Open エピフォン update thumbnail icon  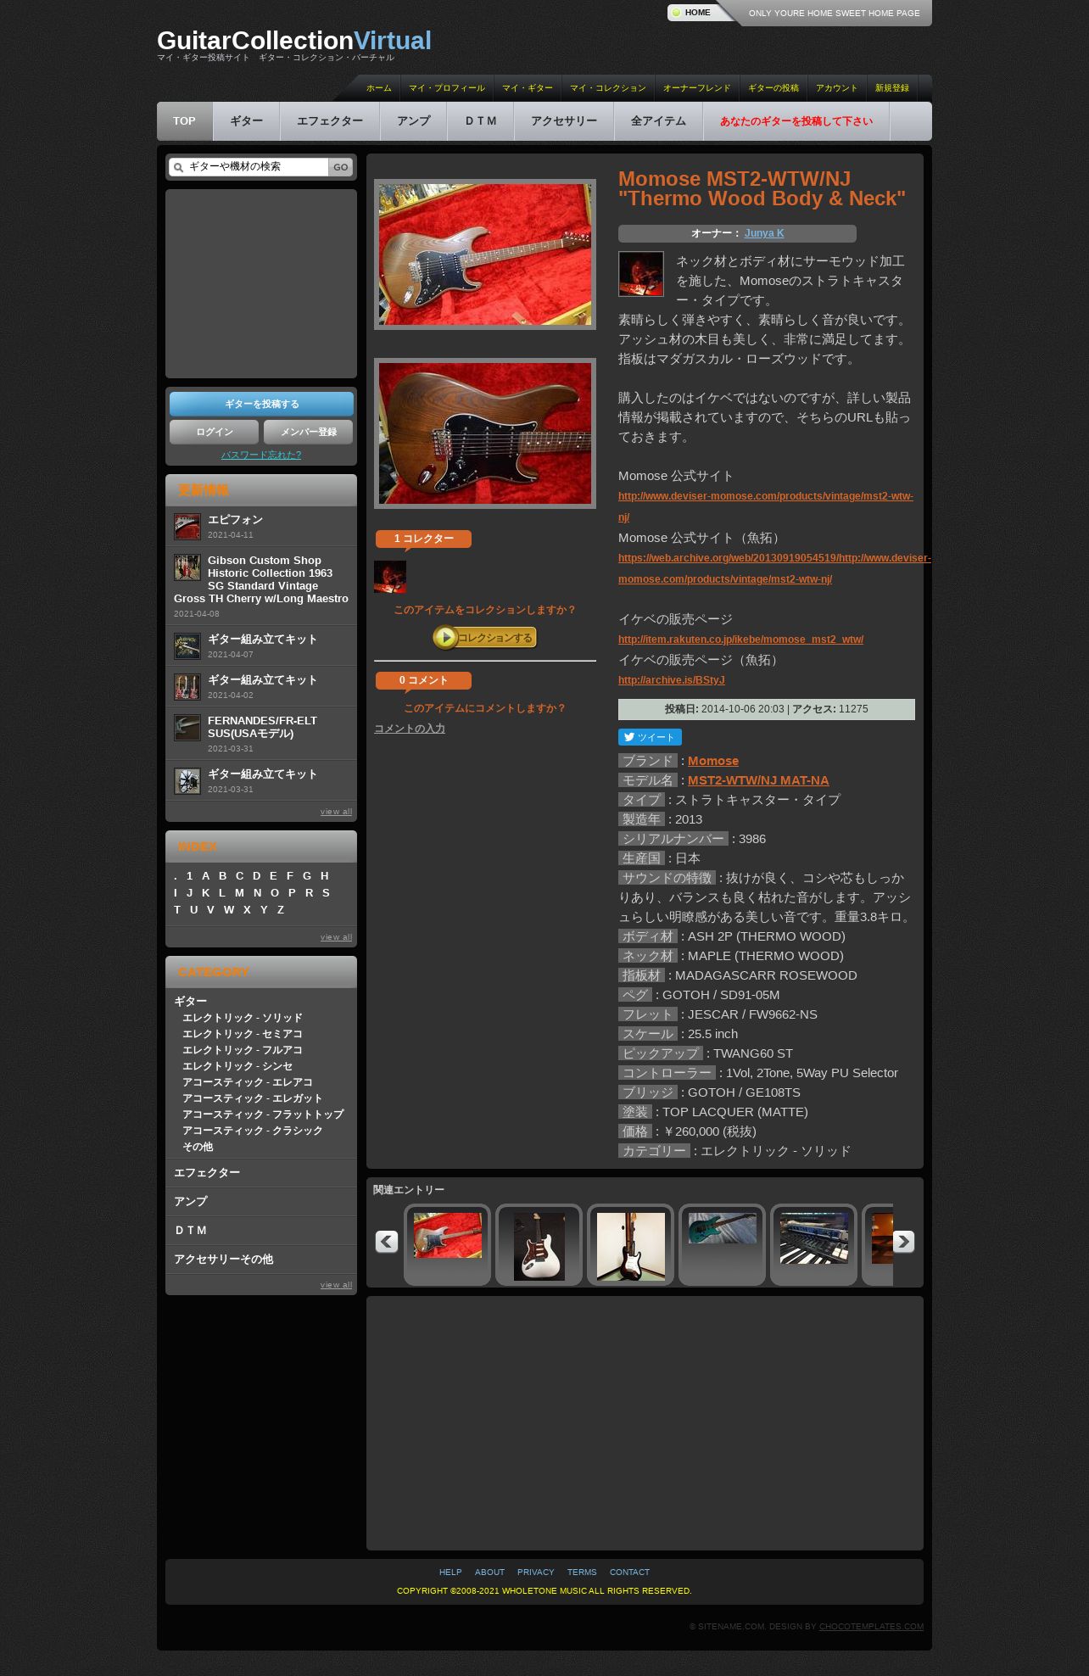(187, 527)
